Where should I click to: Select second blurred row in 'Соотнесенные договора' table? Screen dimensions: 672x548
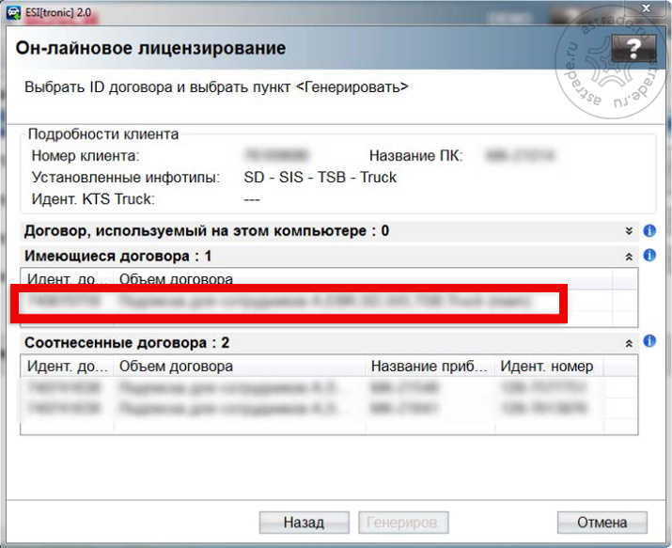click(x=329, y=407)
